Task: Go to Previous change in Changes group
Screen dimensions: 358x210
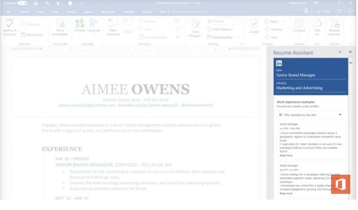Action: tap(273, 29)
